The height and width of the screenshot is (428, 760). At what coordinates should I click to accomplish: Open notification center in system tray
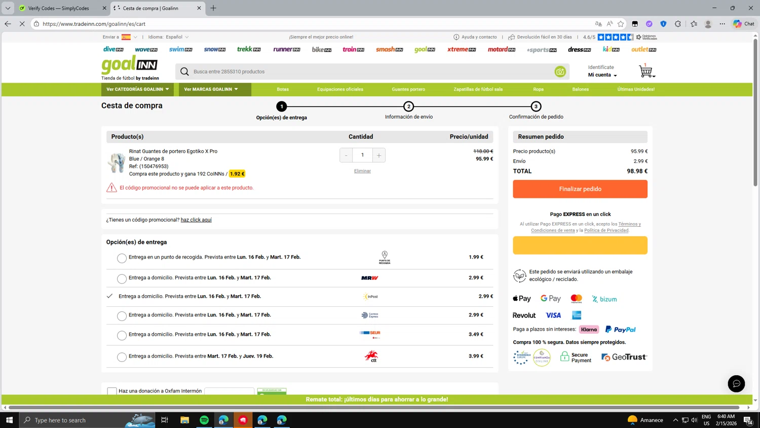coord(747,420)
